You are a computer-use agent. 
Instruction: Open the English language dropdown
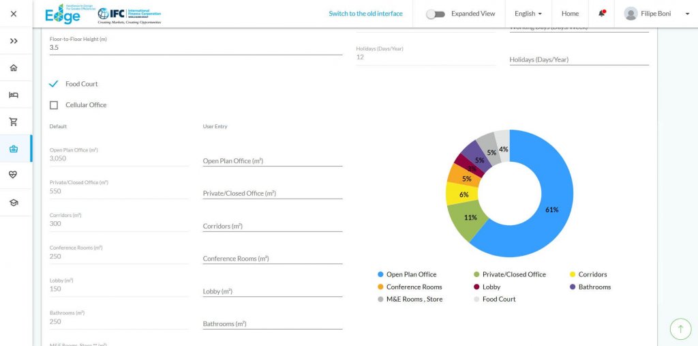point(528,14)
